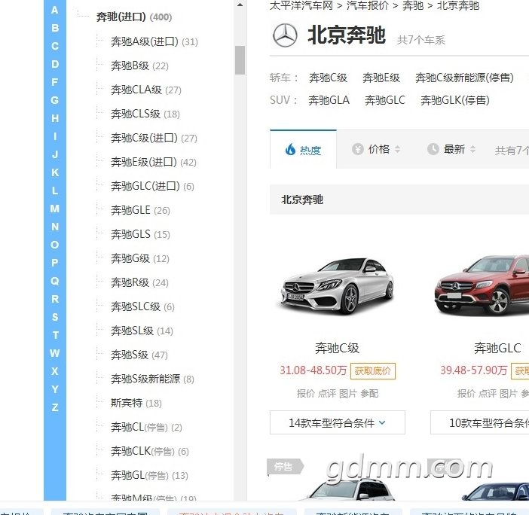Jump to letter D in index
This screenshot has width=529, height=515.
click(55, 64)
